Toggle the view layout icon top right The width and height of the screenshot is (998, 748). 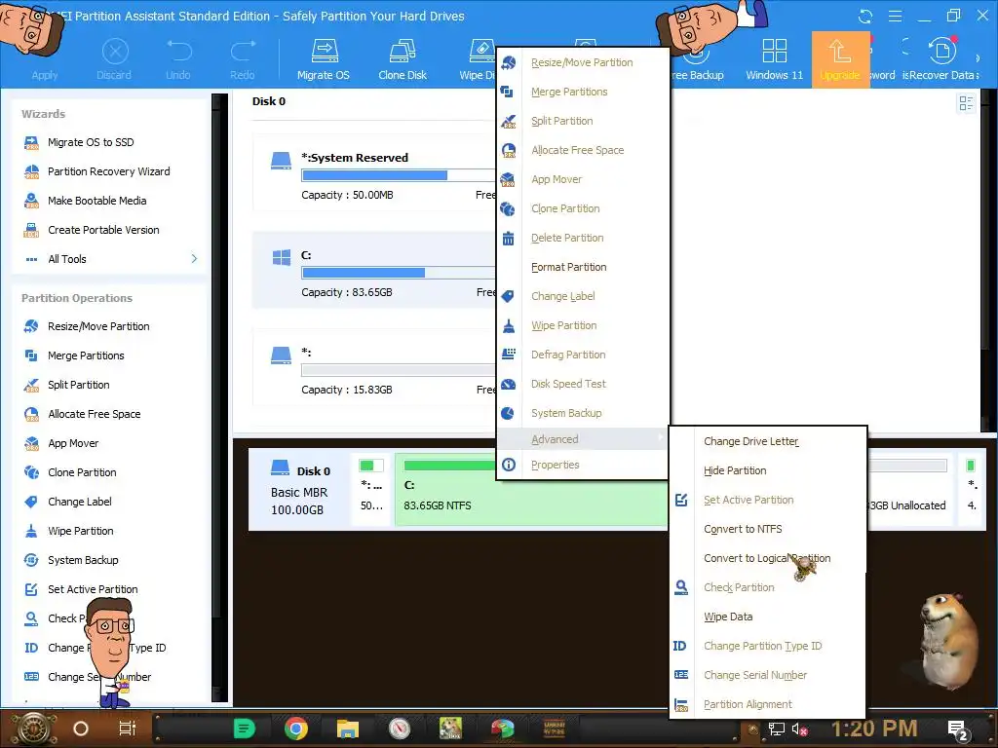coord(966,103)
